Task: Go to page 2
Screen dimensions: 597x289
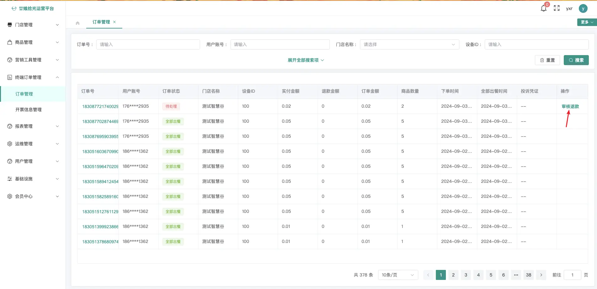Action: click(x=453, y=275)
